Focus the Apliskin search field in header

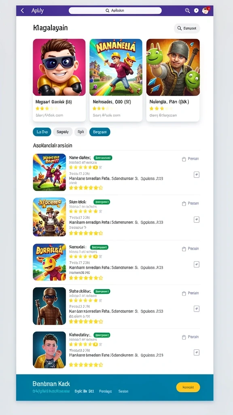point(115,11)
